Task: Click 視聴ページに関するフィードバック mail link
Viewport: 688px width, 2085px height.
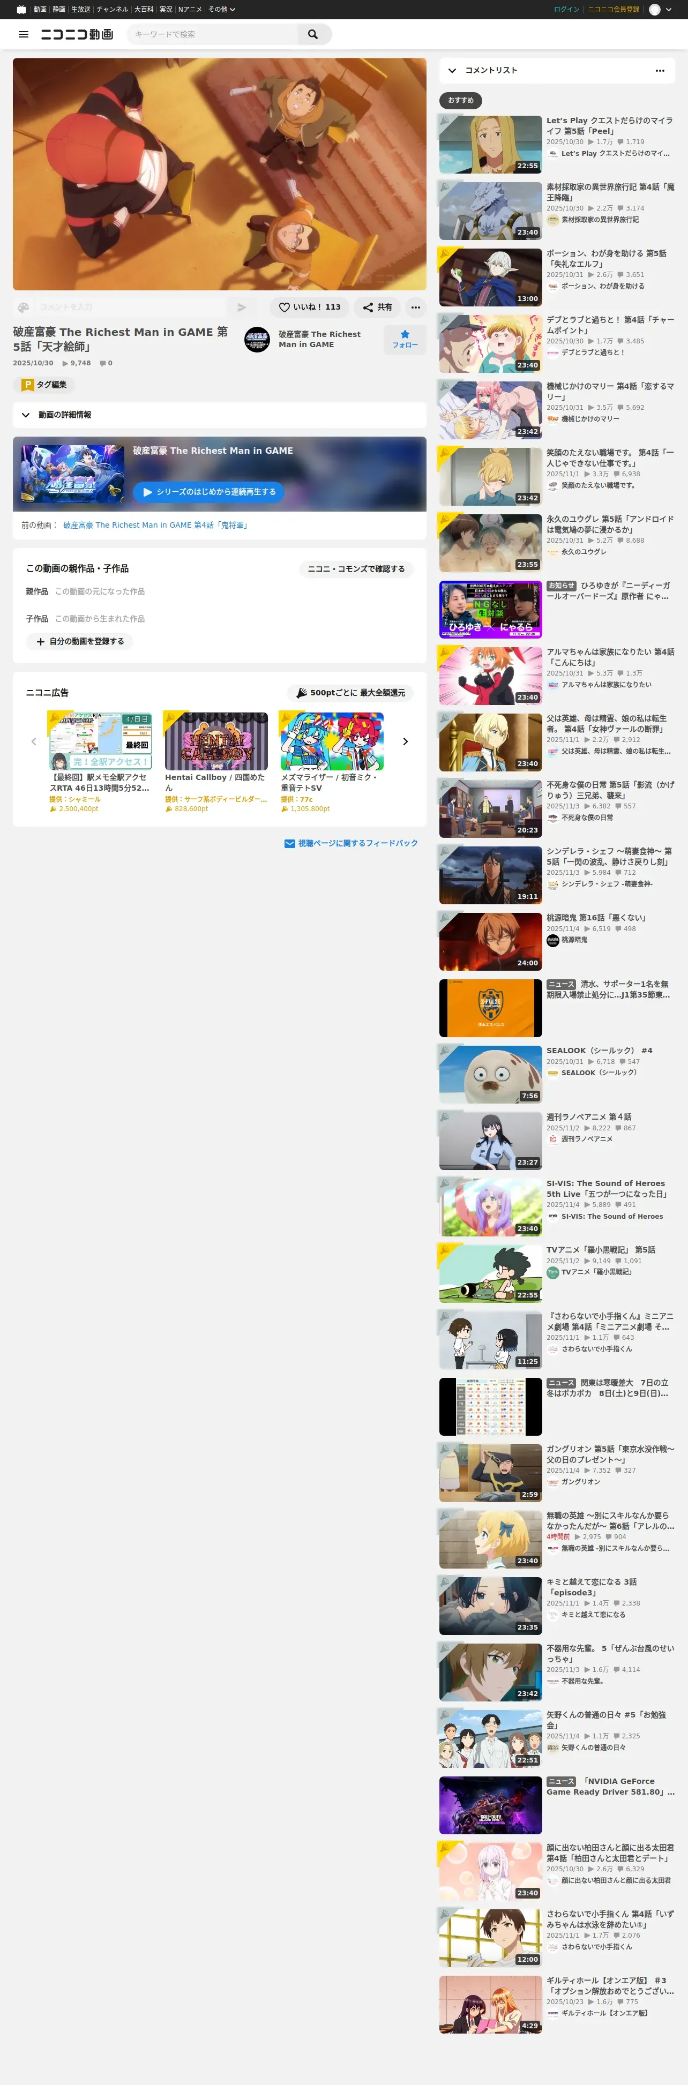Action: [352, 843]
